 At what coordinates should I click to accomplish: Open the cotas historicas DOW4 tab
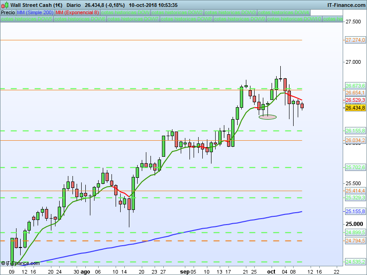click(284, 12)
